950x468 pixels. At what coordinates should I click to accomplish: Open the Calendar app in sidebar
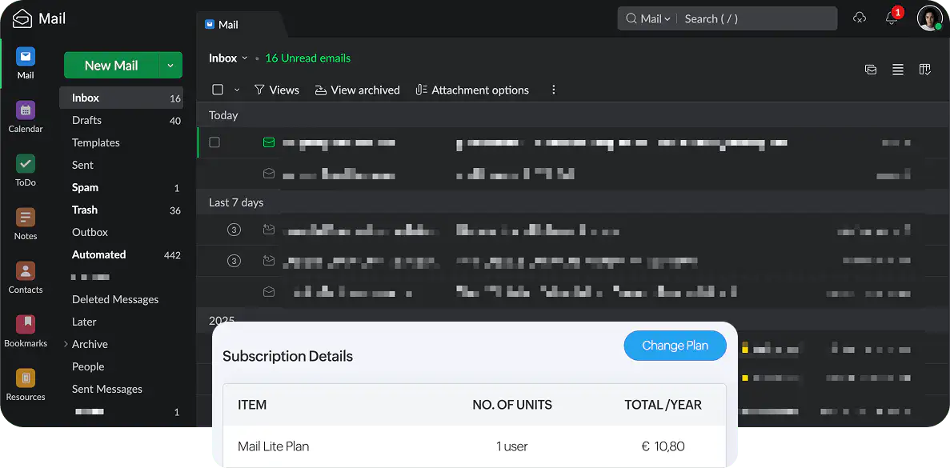coord(26,112)
